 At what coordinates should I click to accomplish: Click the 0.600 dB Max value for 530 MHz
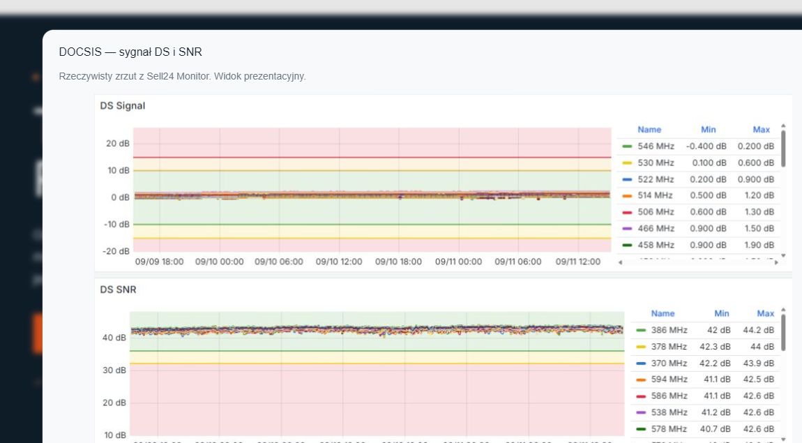click(x=756, y=163)
